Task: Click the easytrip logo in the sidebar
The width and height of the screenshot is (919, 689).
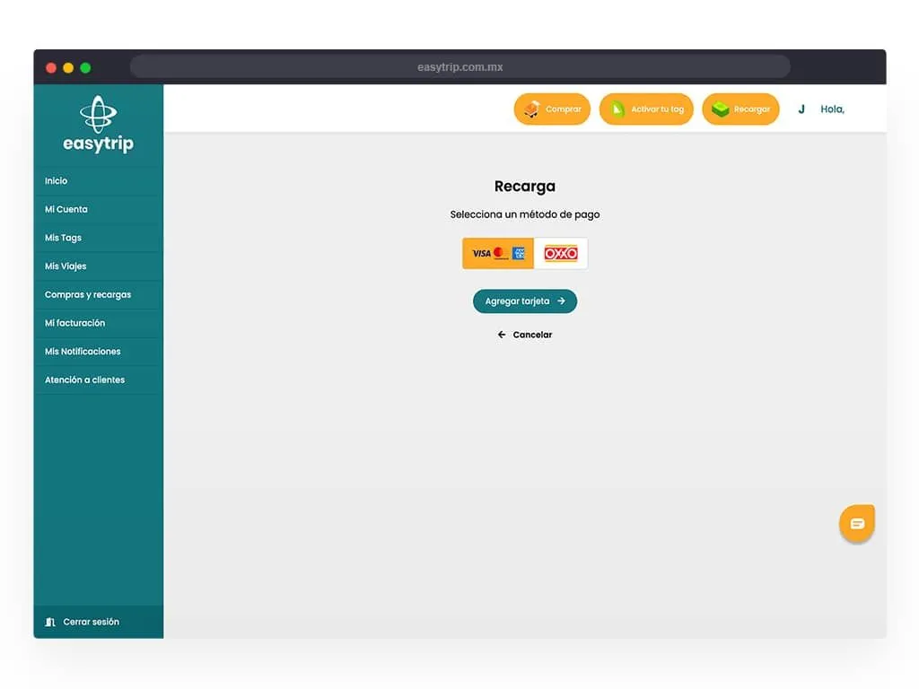Action: pos(98,124)
